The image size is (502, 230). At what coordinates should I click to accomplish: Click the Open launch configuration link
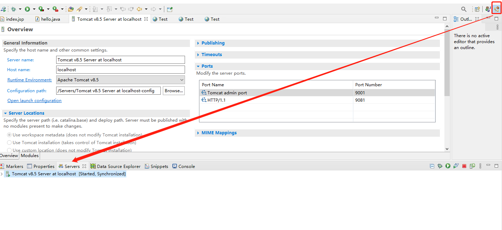click(x=34, y=101)
